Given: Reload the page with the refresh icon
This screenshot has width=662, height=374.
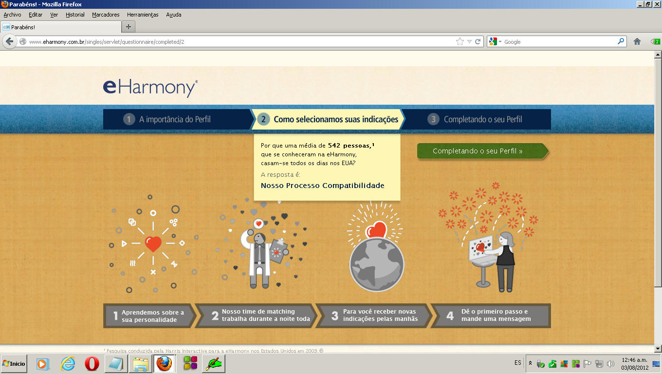Looking at the screenshot, I should [478, 42].
